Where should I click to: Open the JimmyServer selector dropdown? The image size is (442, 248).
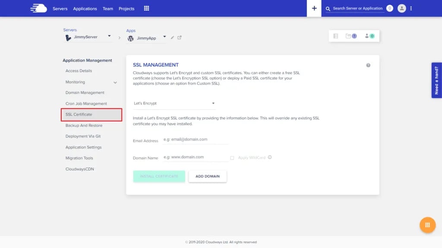[88, 37]
